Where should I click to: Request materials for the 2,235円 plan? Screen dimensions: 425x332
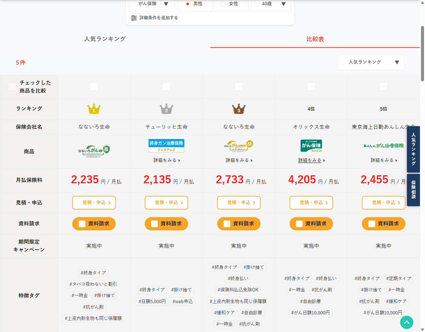coord(94,224)
